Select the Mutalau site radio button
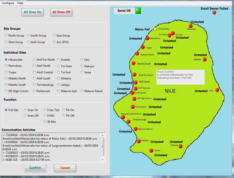This screenshot has width=234, height=178. point(64,78)
